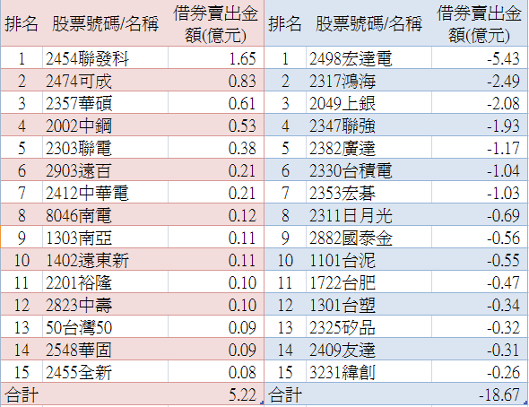Click the right table 合計 label
Screen dimensions: 529x407
click(x=285, y=394)
